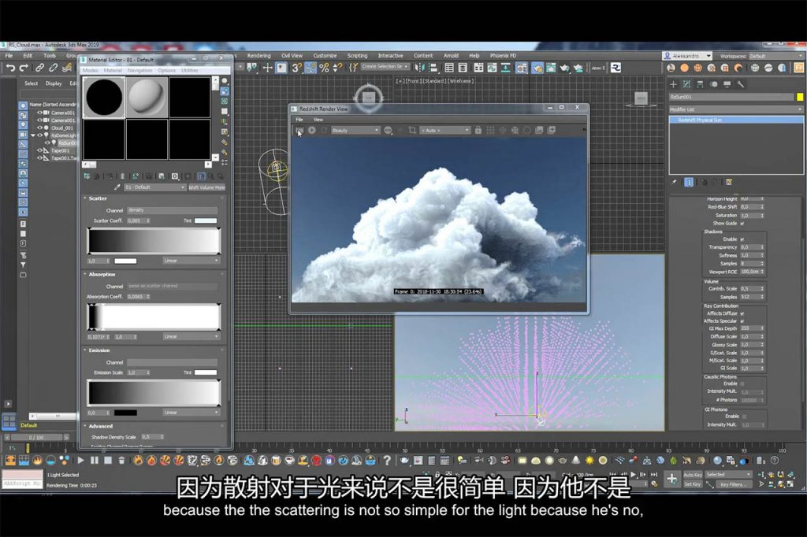Open the 01 - Default material name dropdown
Viewport: 807px width, 537px height.
(154, 187)
